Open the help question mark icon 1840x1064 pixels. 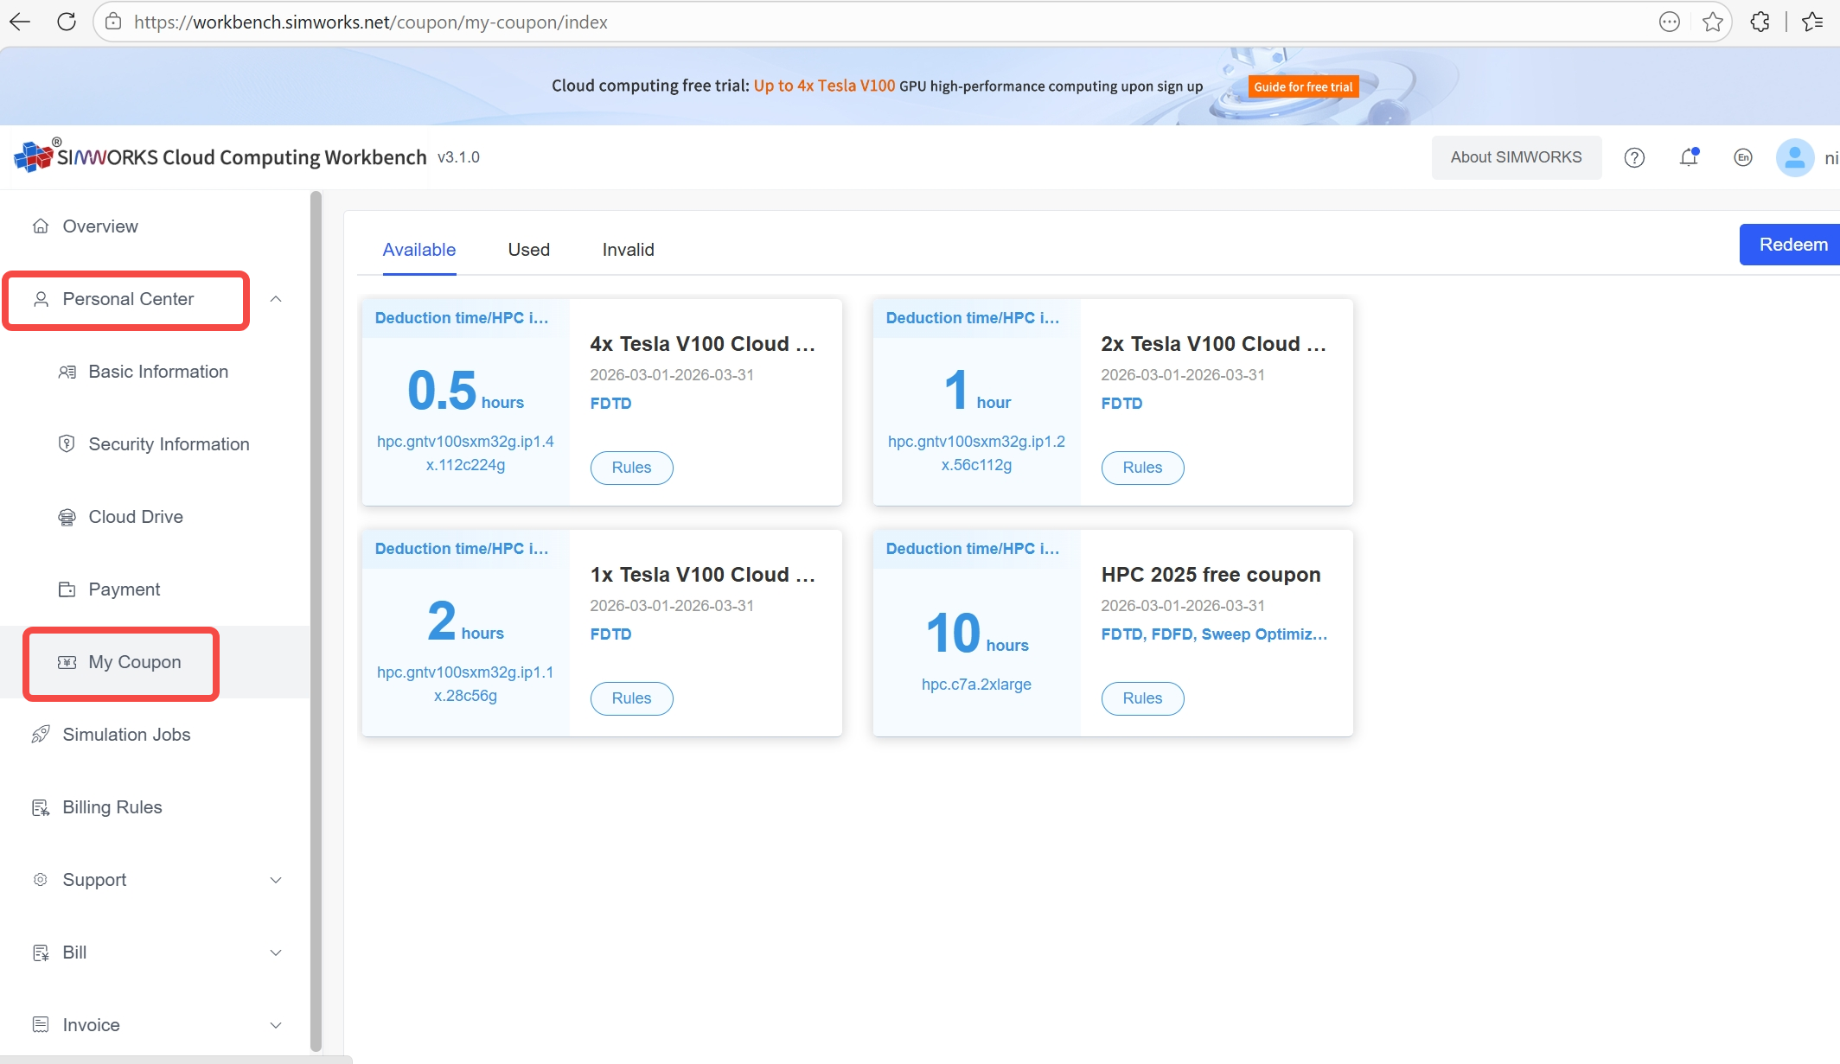(1634, 157)
